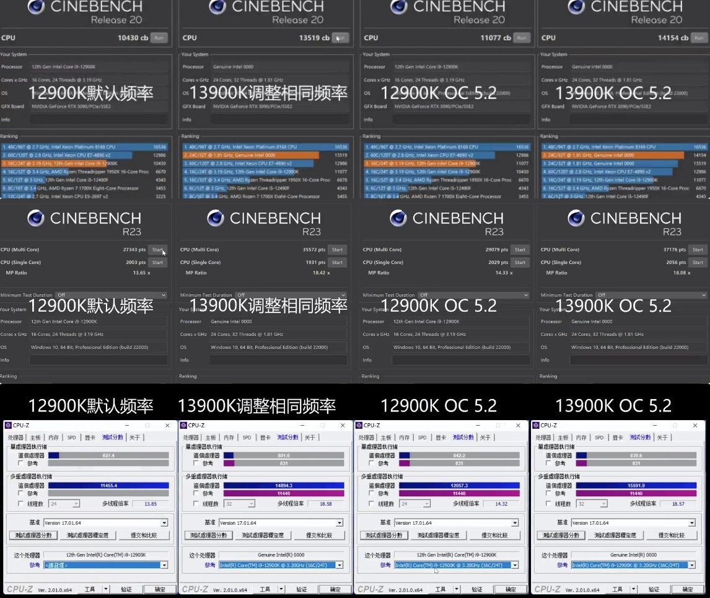The width and height of the screenshot is (710, 598).
Task: Expand the 工具 dropdown arrow in the 15591.9 CPU-Z window
Action: 633,589
